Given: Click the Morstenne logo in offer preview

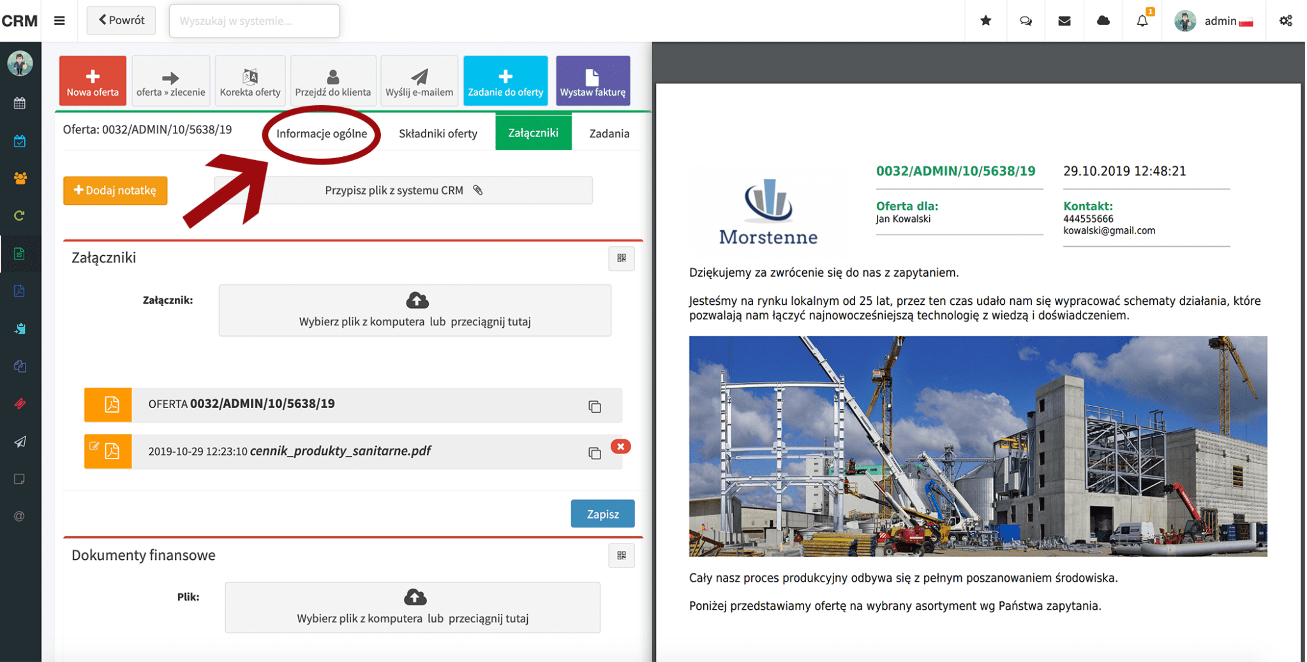Looking at the screenshot, I should 768,212.
